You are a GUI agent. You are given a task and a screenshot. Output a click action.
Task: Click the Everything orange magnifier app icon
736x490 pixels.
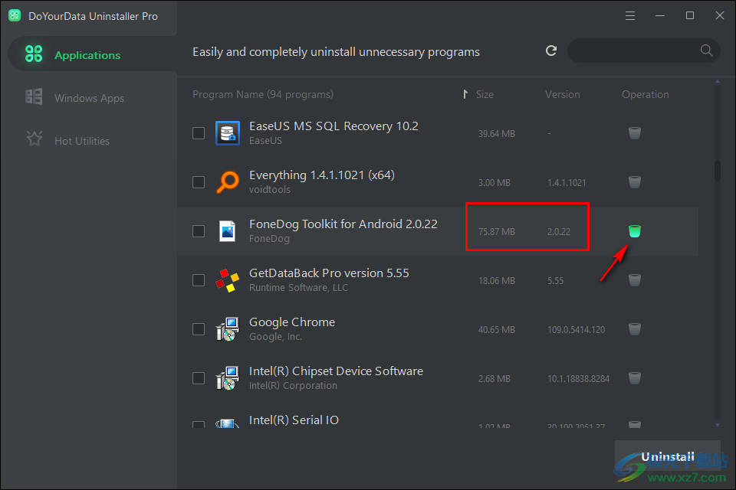pyautogui.click(x=228, y=182)
